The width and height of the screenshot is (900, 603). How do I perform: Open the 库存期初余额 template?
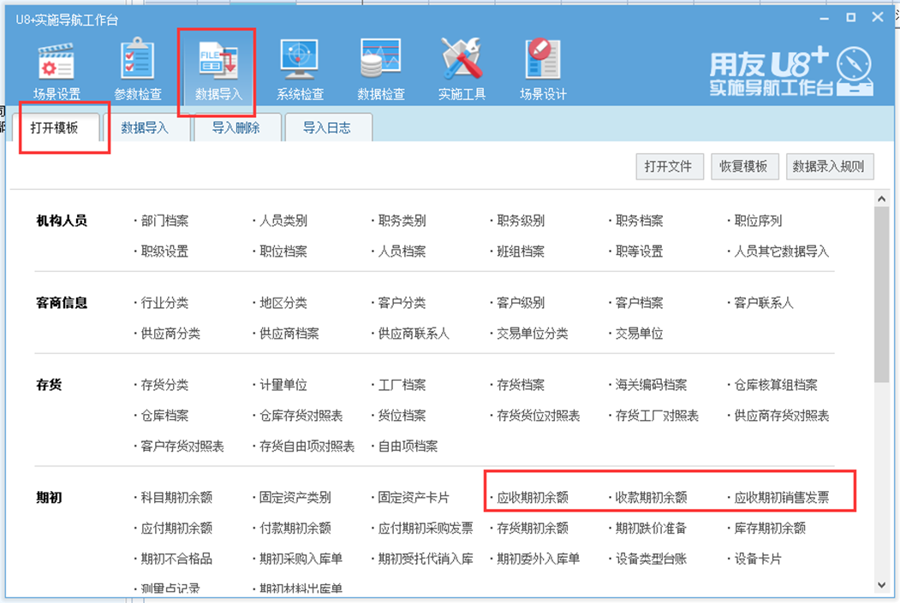pos(770,528)
